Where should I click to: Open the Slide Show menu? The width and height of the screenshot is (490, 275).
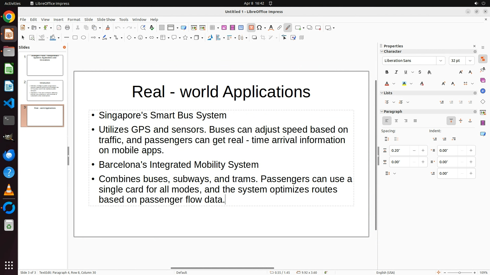point(106,20)
